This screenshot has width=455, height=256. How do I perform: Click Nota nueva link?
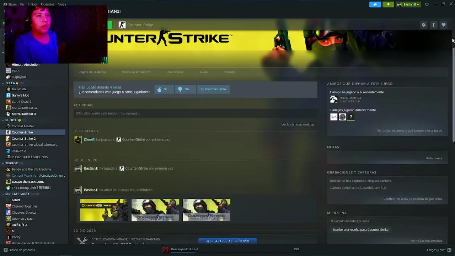click(x=434, y=158)
